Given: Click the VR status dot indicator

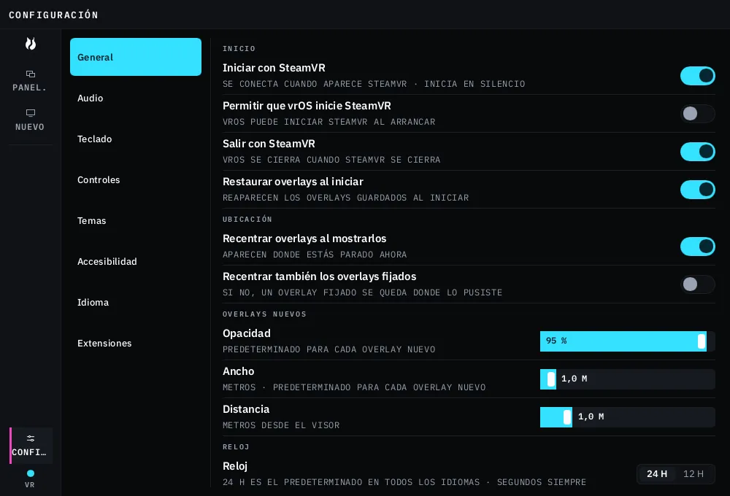Looking at the screenshot, I should point(30,473).
